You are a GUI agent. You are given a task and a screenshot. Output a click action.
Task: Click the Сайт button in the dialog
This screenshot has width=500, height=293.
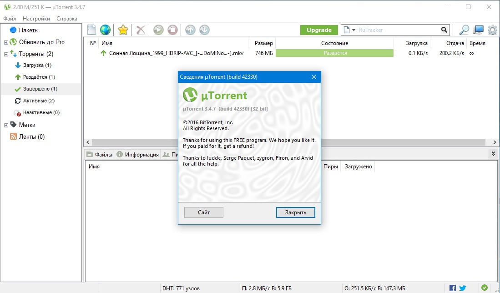coord(204,212)
